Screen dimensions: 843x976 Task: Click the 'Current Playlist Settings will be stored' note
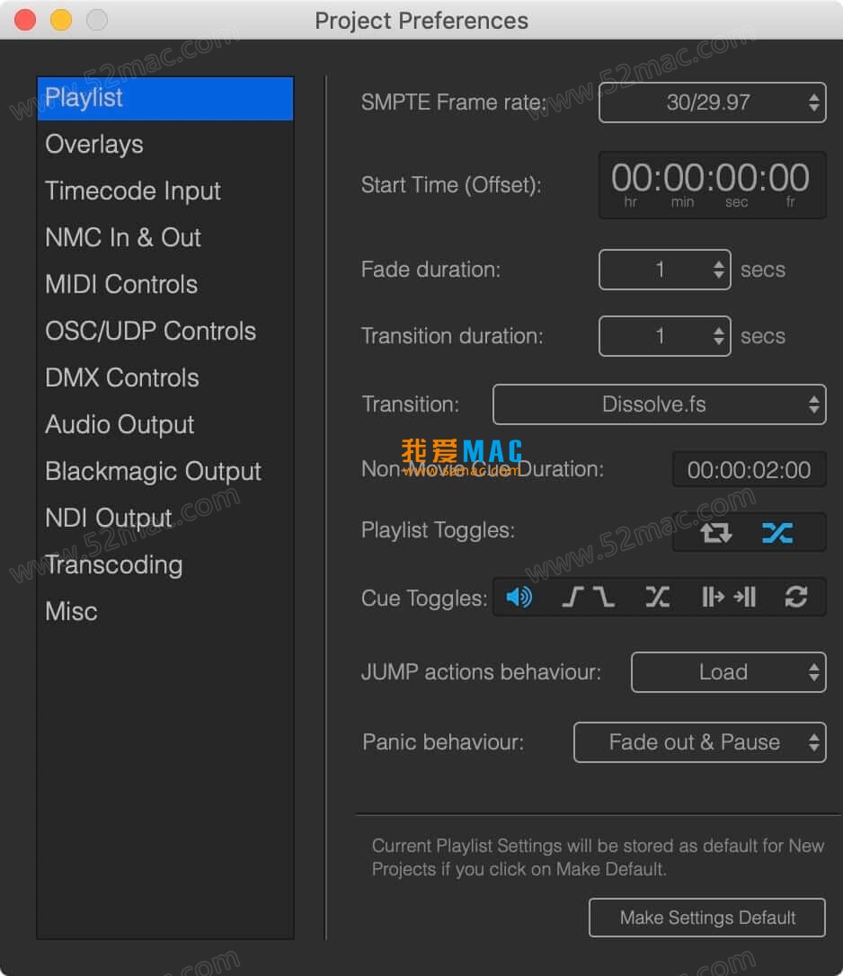click(x=598, y=857)
